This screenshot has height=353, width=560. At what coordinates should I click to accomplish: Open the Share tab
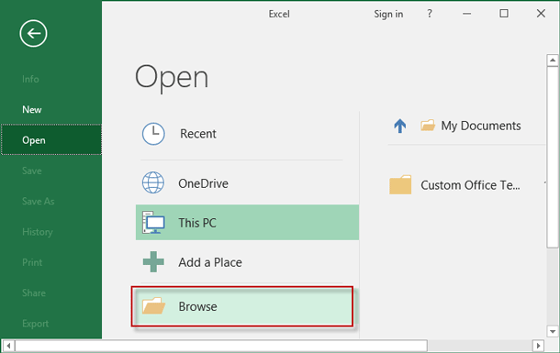[x=34, y=293]
